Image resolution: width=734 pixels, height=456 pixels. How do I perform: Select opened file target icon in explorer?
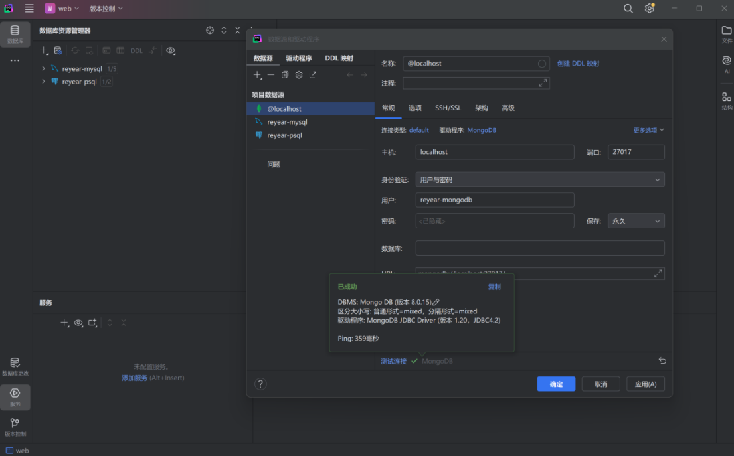pyautogui.click(x=210, y=30)
